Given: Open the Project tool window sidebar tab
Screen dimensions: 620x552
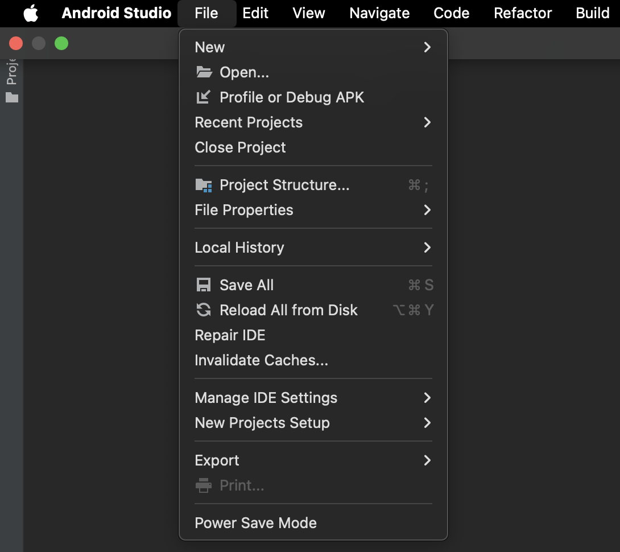Looking at the screenshot, I should point(12,72).
